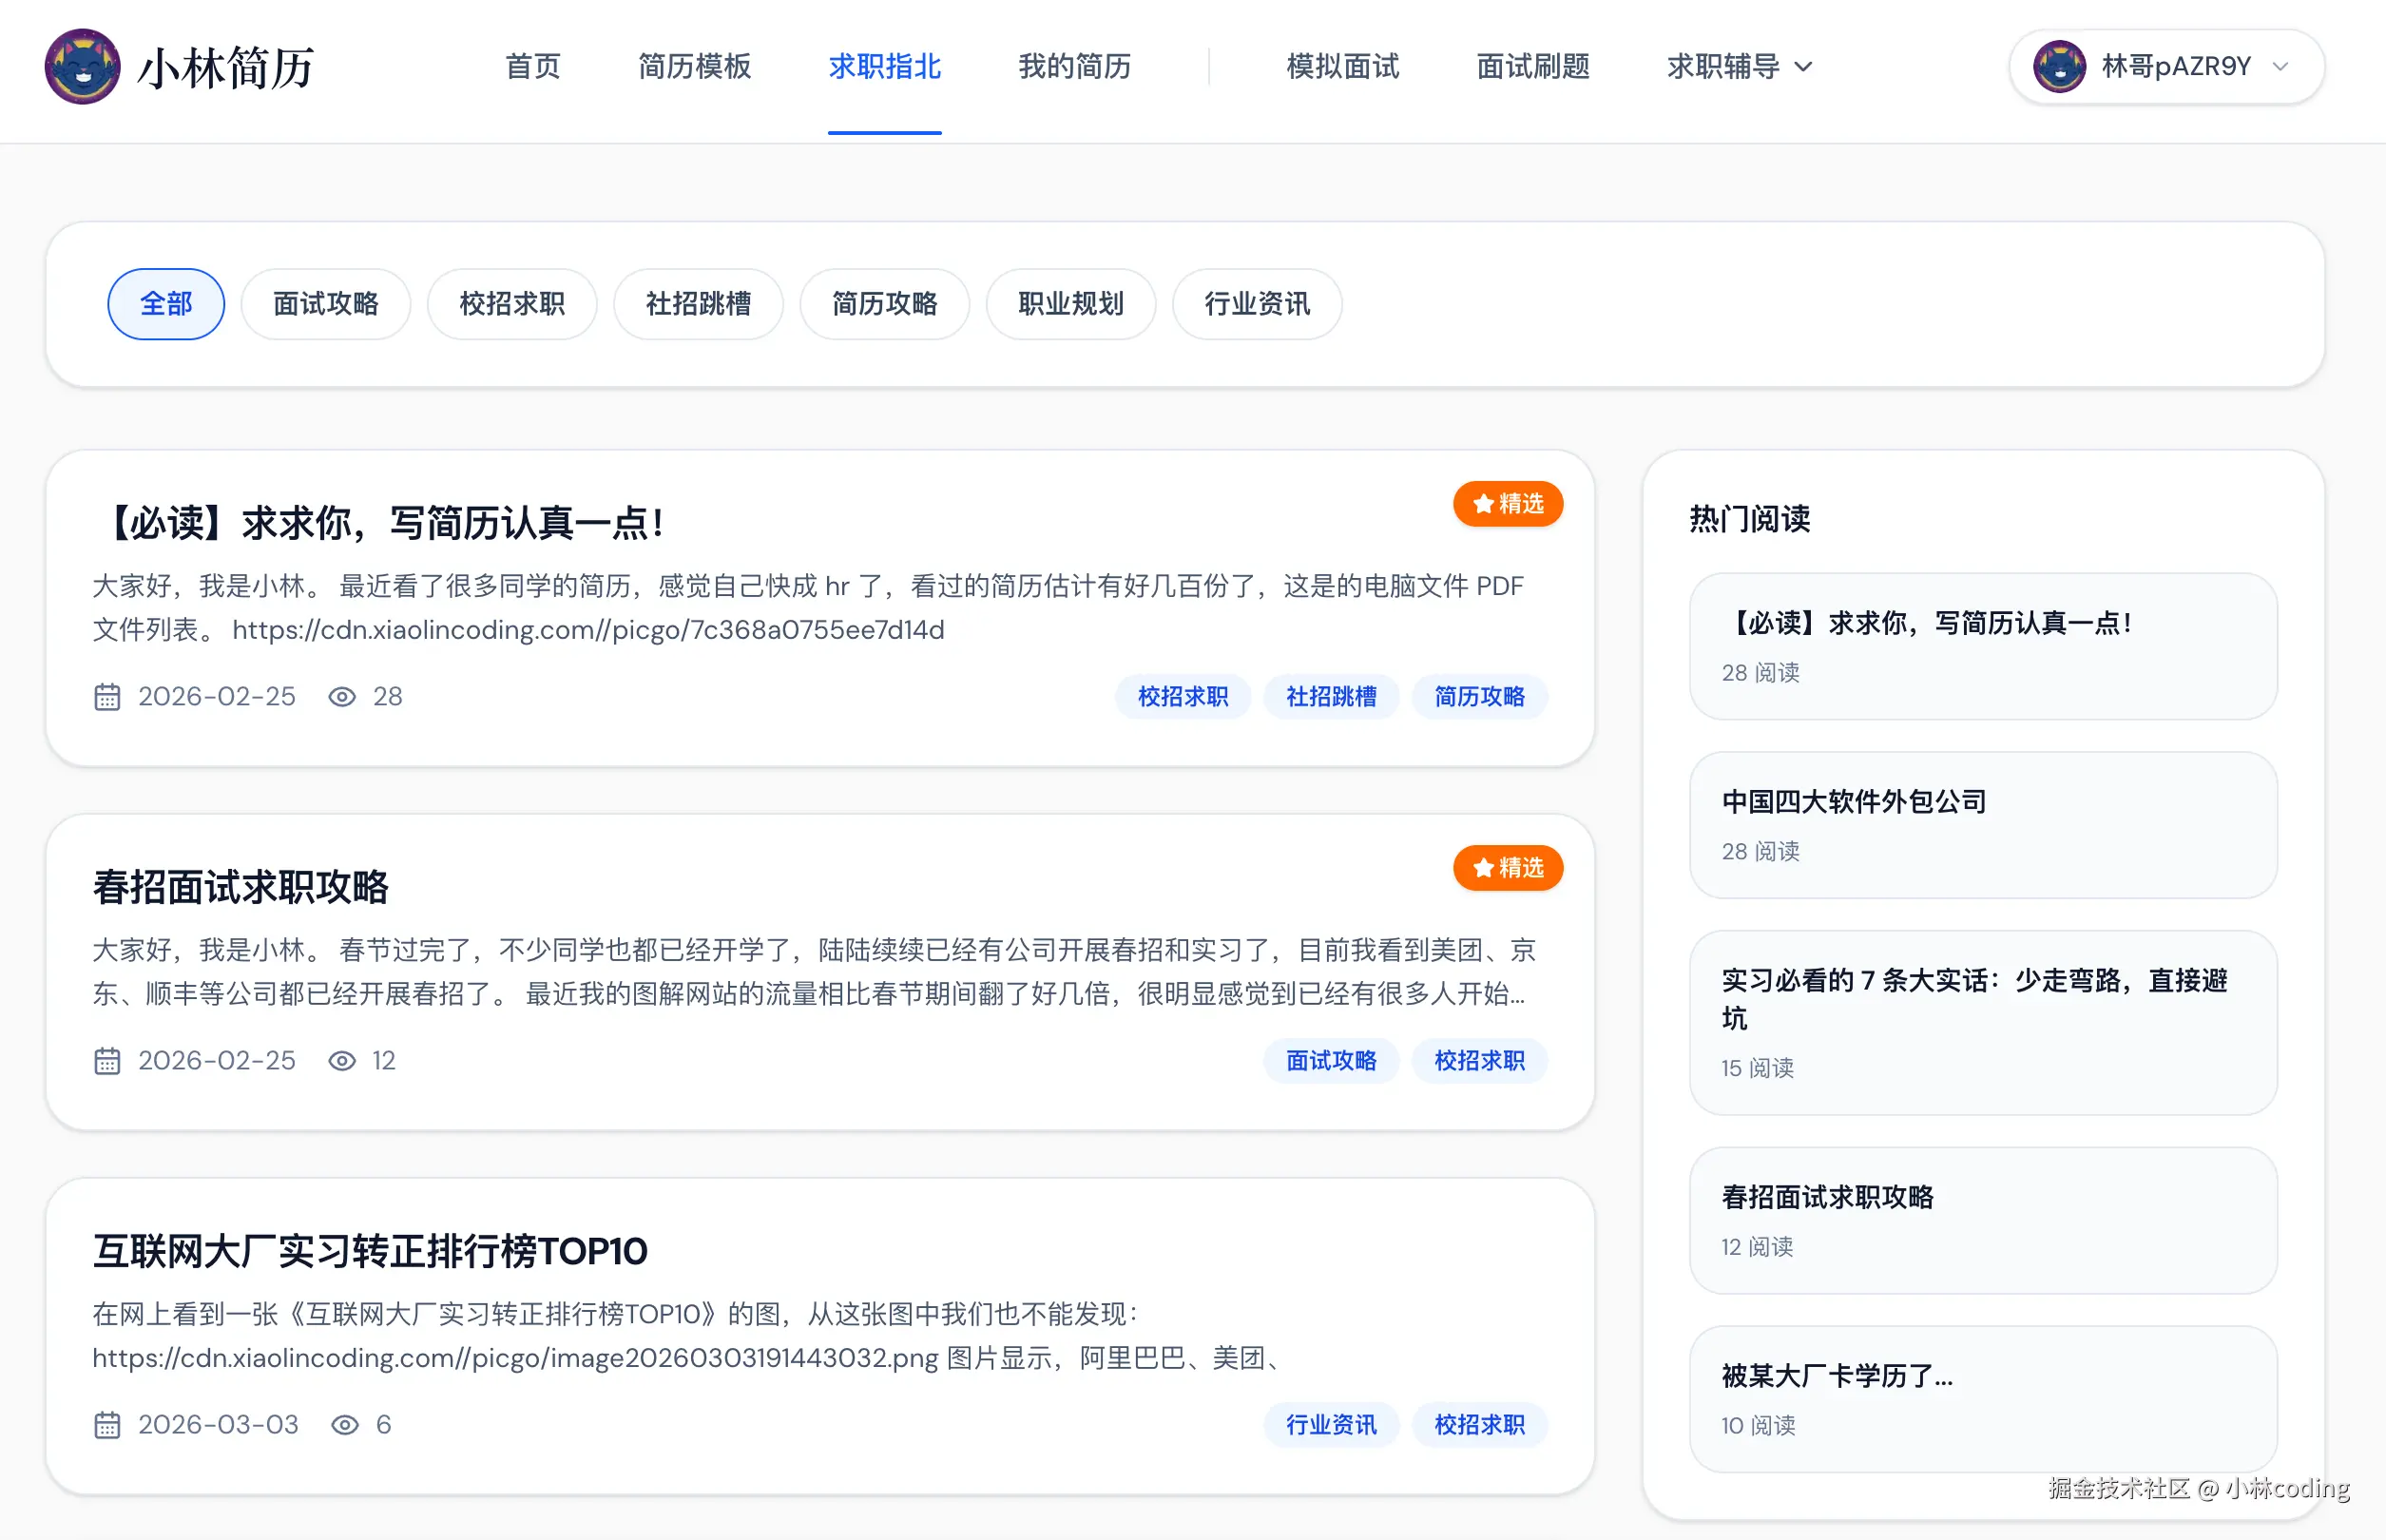Viewport: 2386px width, 1540px height.
Task: Open hot read card 被某大厂卡学历了
Action: [x=1836, y=1376]
